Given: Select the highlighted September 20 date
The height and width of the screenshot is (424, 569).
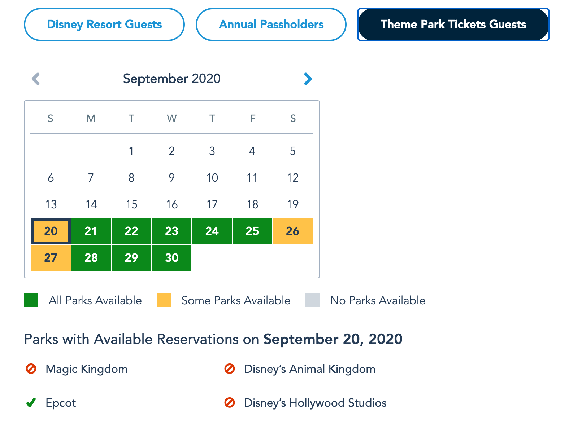Looking at the screenshot, I should [x=51, y=231].
